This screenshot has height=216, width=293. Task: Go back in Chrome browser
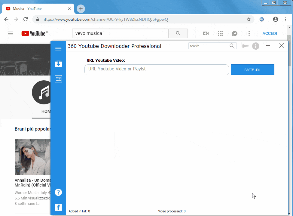pos(6,19)
